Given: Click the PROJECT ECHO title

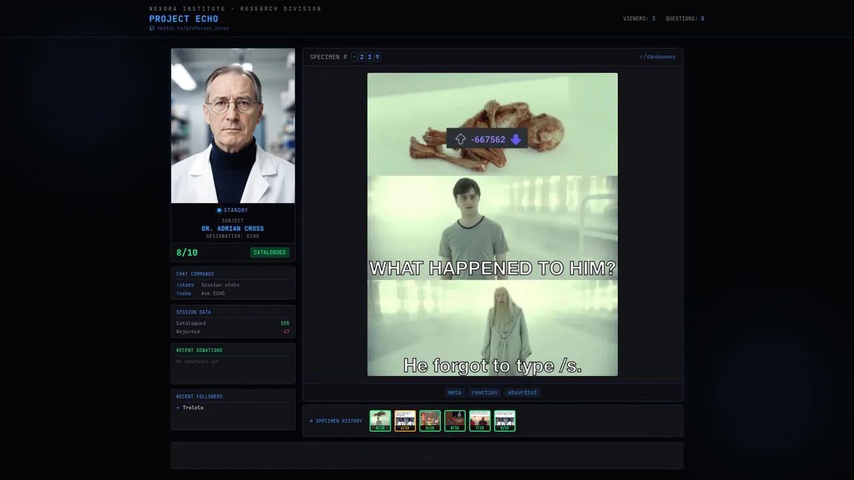Looking at the screenshot, I should 183,19.
